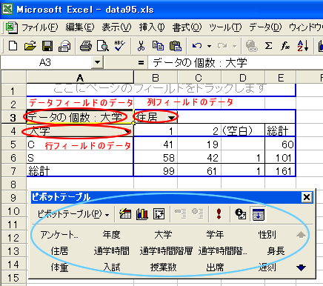Open a file with folder icon

click(x=30, y=46)
